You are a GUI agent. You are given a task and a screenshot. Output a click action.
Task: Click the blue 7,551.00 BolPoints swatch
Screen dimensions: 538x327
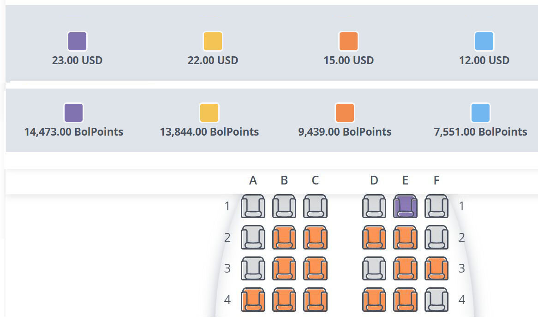click(x=480, y=113)
